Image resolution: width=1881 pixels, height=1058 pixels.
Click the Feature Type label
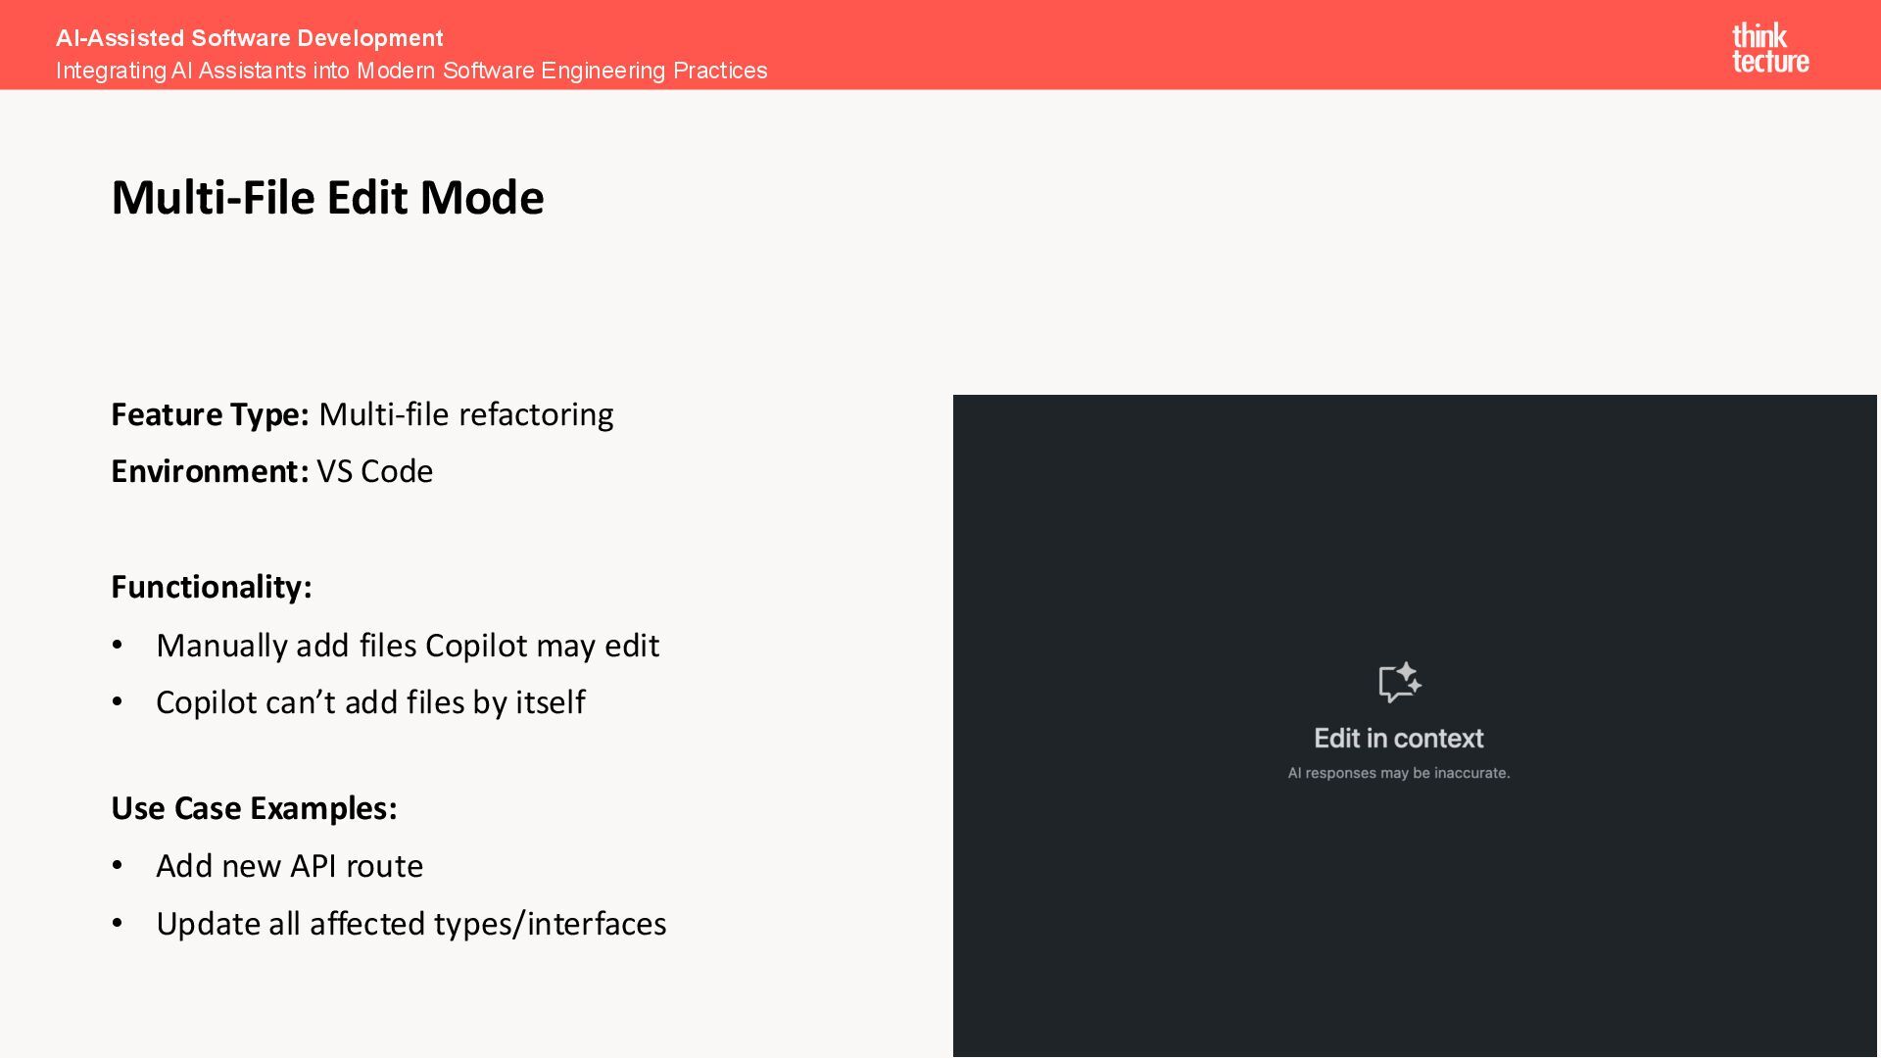[x=210, y=414]
